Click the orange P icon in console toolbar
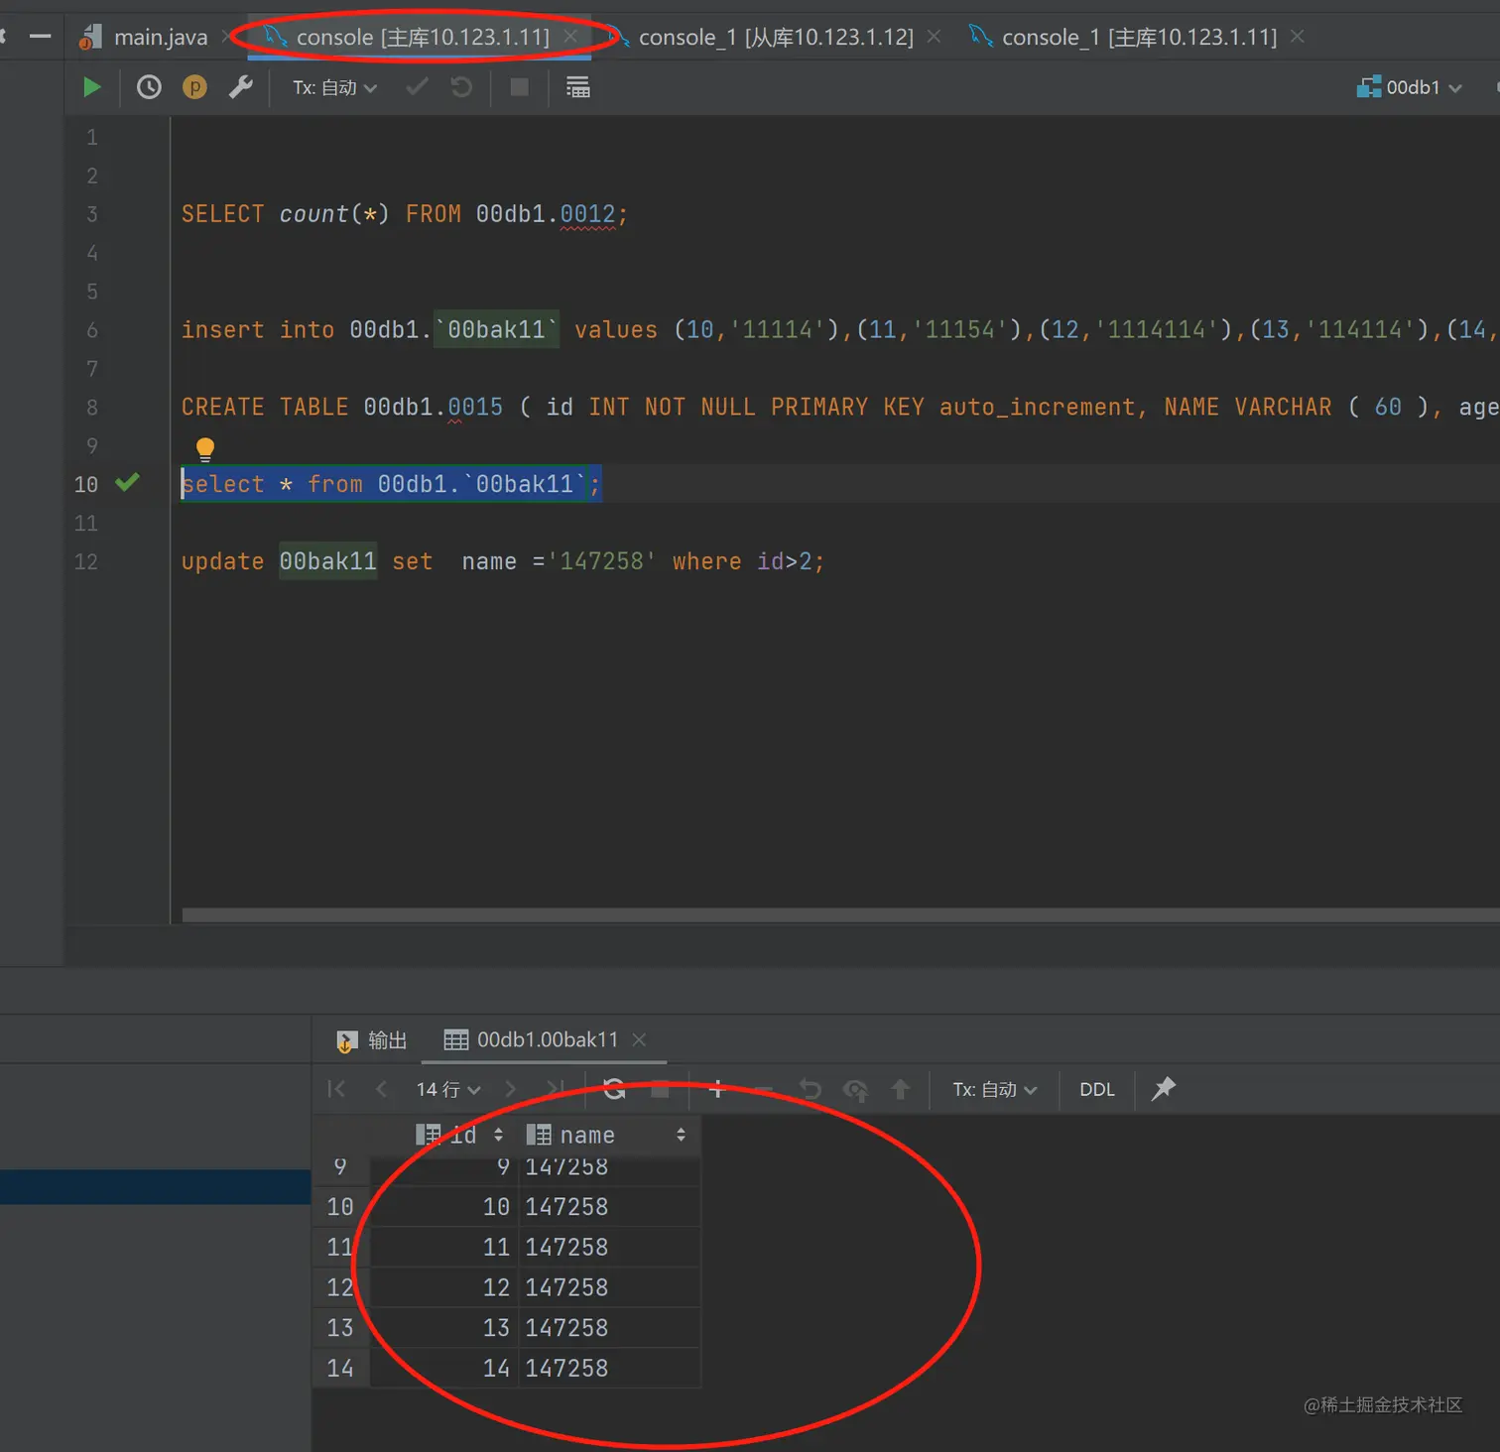1500x1452 pixels. coord(194,87)
